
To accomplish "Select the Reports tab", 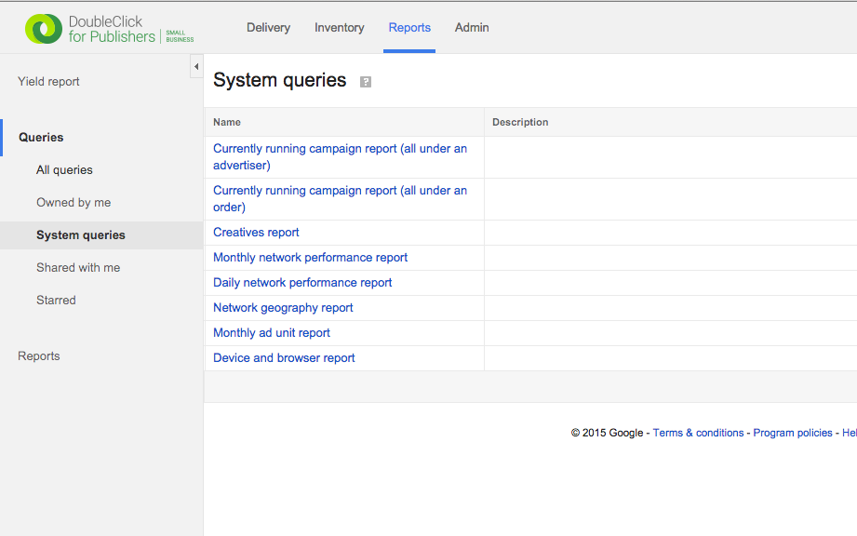I will [409, 28].
